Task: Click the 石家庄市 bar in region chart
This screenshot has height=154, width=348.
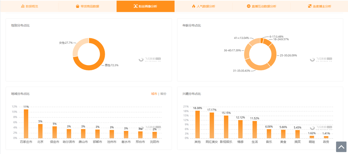Action: [26, 124]
